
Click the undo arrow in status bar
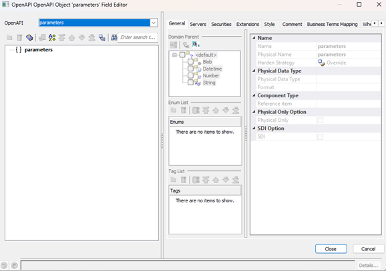point(4,266)
